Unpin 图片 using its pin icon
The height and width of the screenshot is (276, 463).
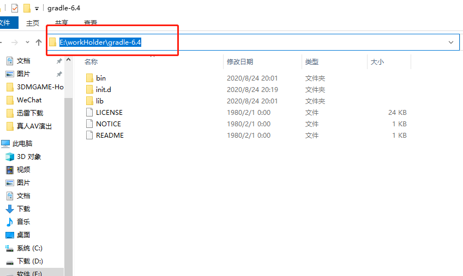click(x=59, y=74)
